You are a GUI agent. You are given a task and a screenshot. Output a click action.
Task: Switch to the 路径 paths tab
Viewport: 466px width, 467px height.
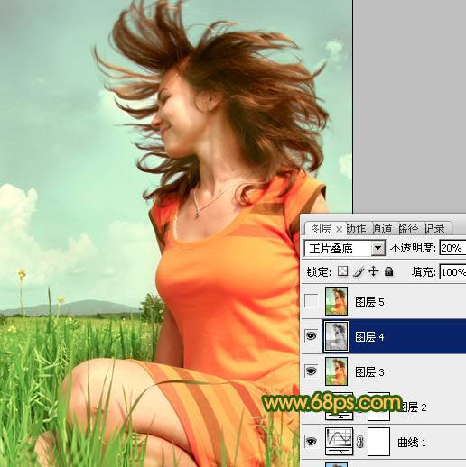tap(408, 229)
